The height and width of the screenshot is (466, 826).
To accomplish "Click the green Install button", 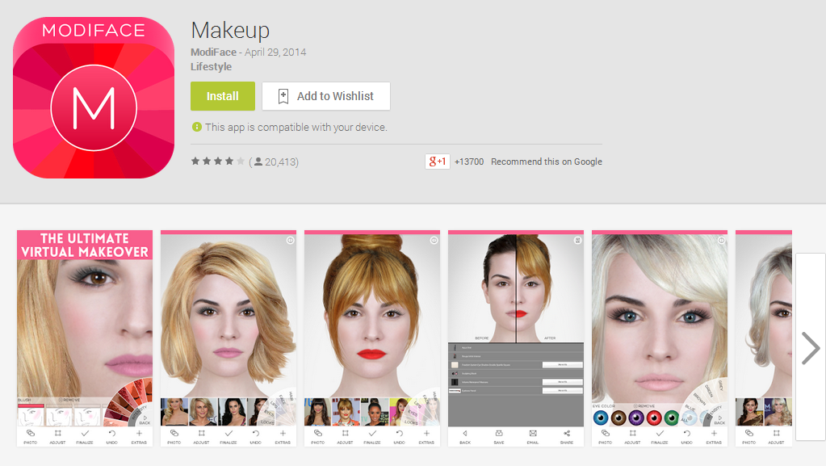I will [222, 96].
